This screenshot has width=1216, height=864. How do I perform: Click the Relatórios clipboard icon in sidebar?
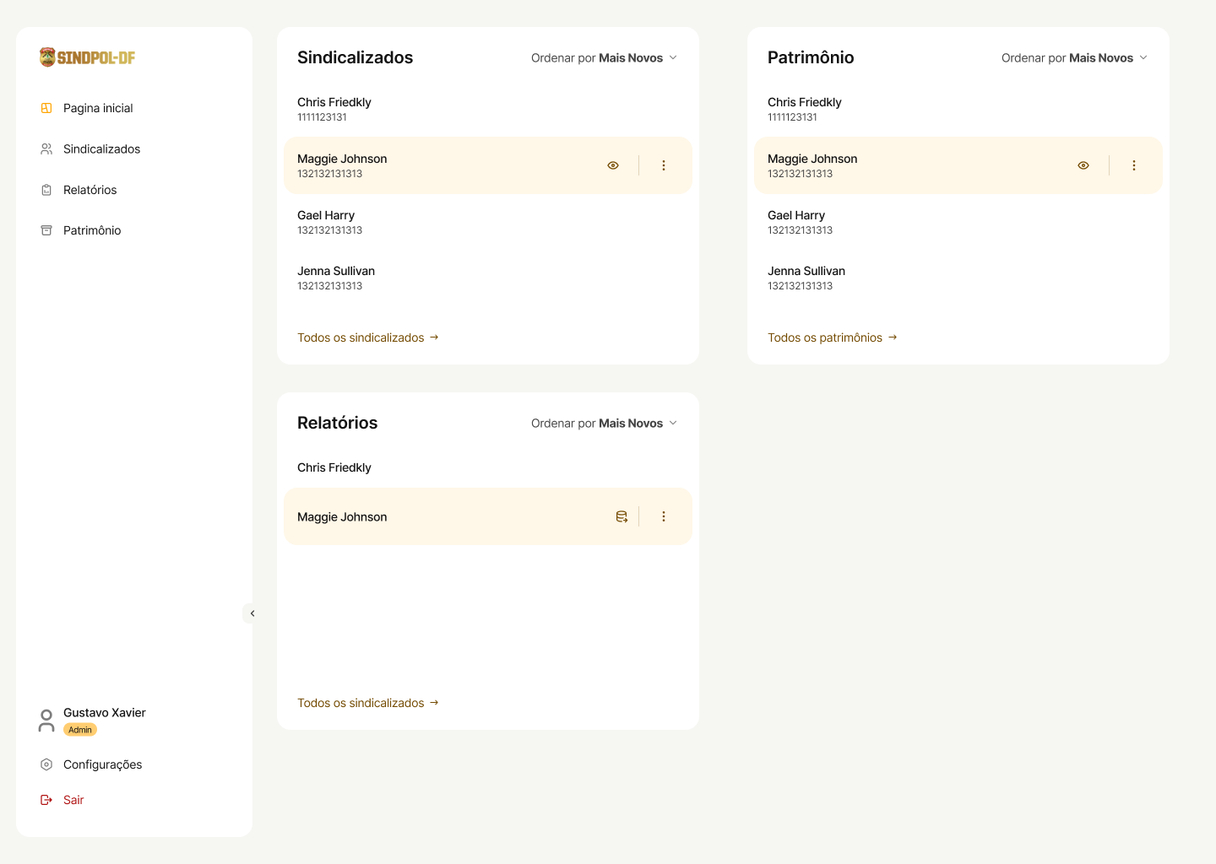pos(46,190)
